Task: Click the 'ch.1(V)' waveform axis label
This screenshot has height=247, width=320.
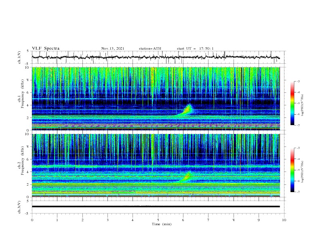Action: coord(19,57)
